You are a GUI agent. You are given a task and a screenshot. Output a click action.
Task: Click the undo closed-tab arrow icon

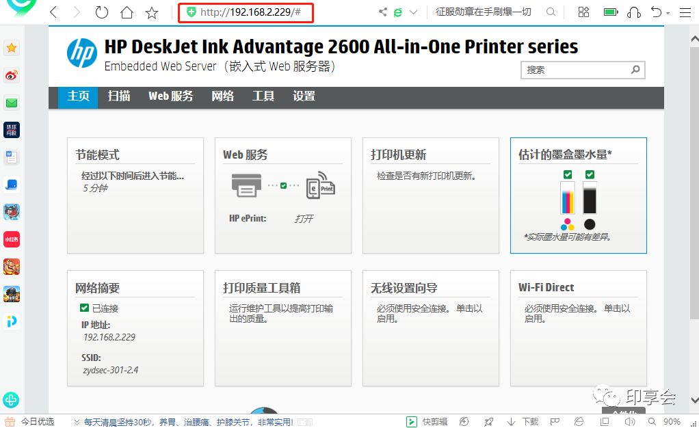tap(656, 12)
